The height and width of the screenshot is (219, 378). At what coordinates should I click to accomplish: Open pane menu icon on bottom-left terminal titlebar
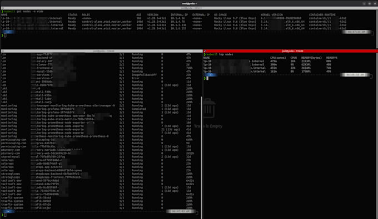tap(3, 51)
